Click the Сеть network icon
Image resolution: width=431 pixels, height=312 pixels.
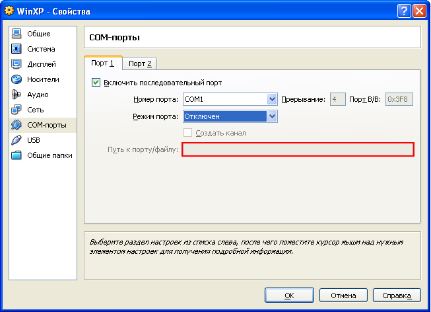tap(17, 110)
